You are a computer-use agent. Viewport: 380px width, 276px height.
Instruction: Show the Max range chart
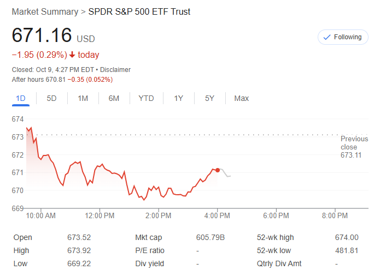point(241,98)
